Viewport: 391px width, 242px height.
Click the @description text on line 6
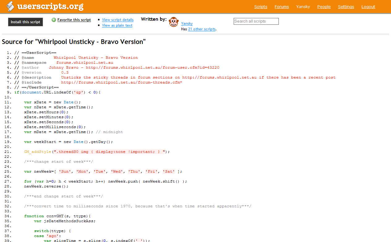click(198, 77)
